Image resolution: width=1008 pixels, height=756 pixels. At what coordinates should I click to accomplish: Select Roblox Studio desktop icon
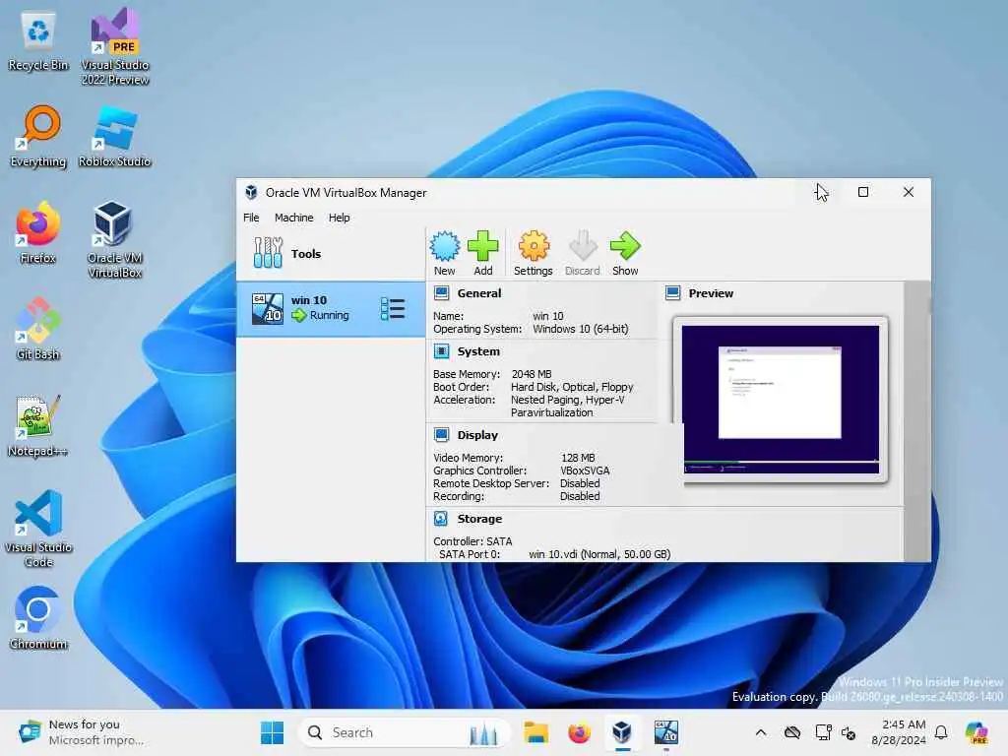(x=114, y=136)
